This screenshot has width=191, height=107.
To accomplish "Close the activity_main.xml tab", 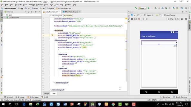I will click(60, 12).
